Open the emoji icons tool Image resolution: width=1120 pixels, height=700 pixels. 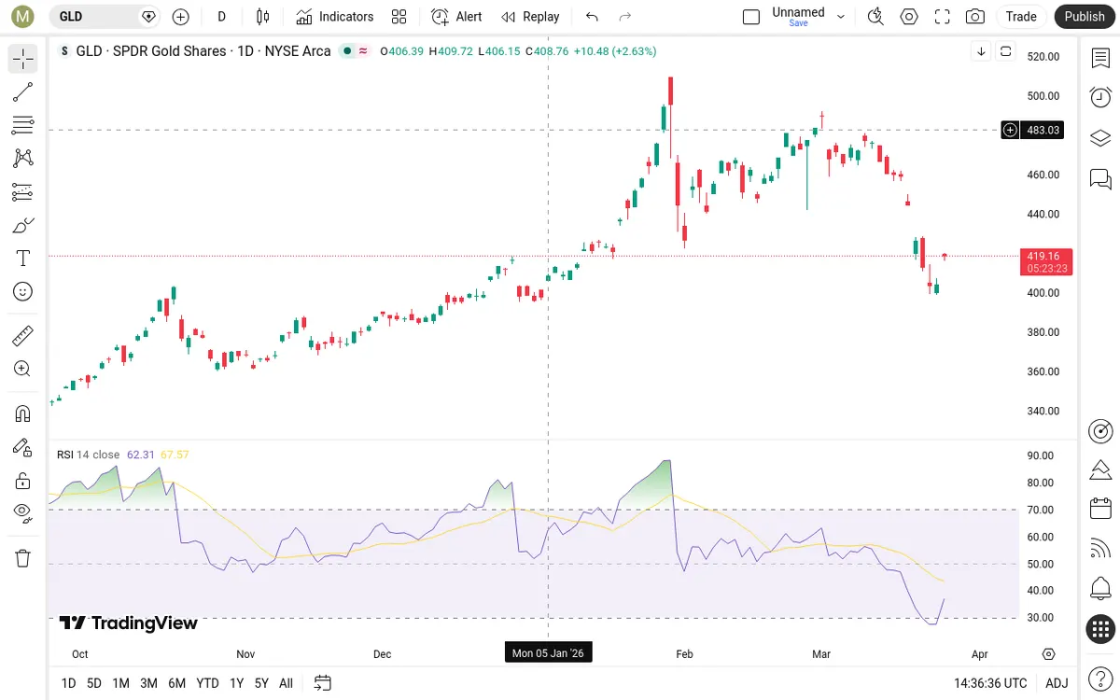[23, 291]
